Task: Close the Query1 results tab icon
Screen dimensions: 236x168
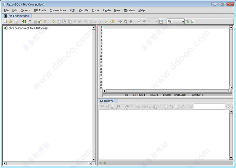Action: tap(101, 101)
